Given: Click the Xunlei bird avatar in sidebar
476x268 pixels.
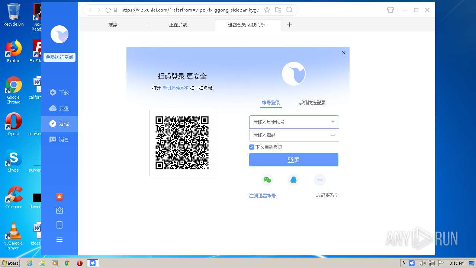Looking at the screenshot, I should [59, 35].
